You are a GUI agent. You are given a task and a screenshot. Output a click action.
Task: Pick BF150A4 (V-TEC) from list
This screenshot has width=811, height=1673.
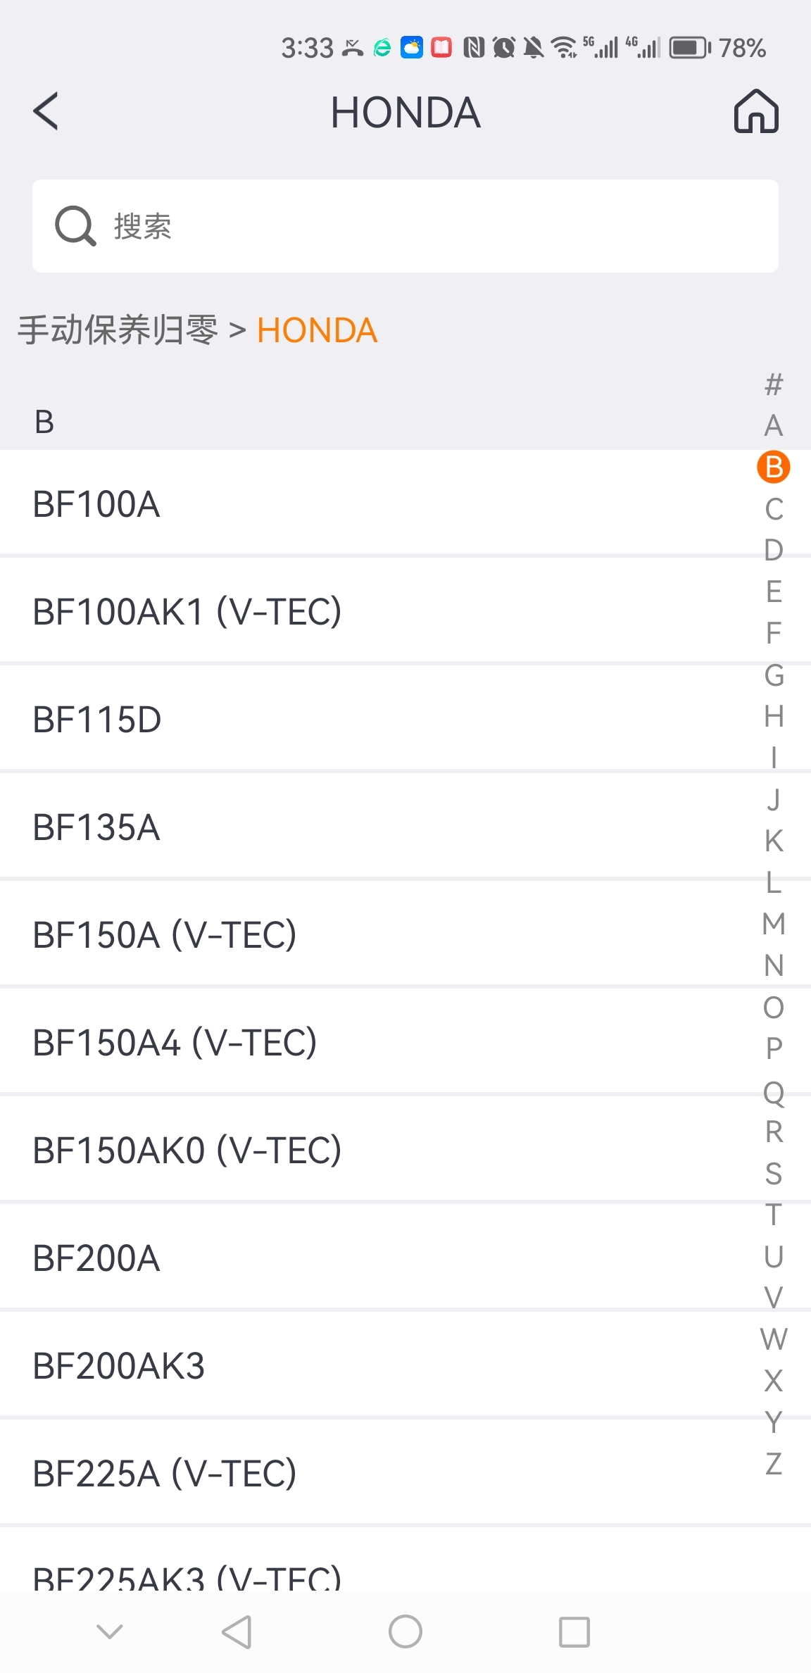click(x=405, y=1042)
